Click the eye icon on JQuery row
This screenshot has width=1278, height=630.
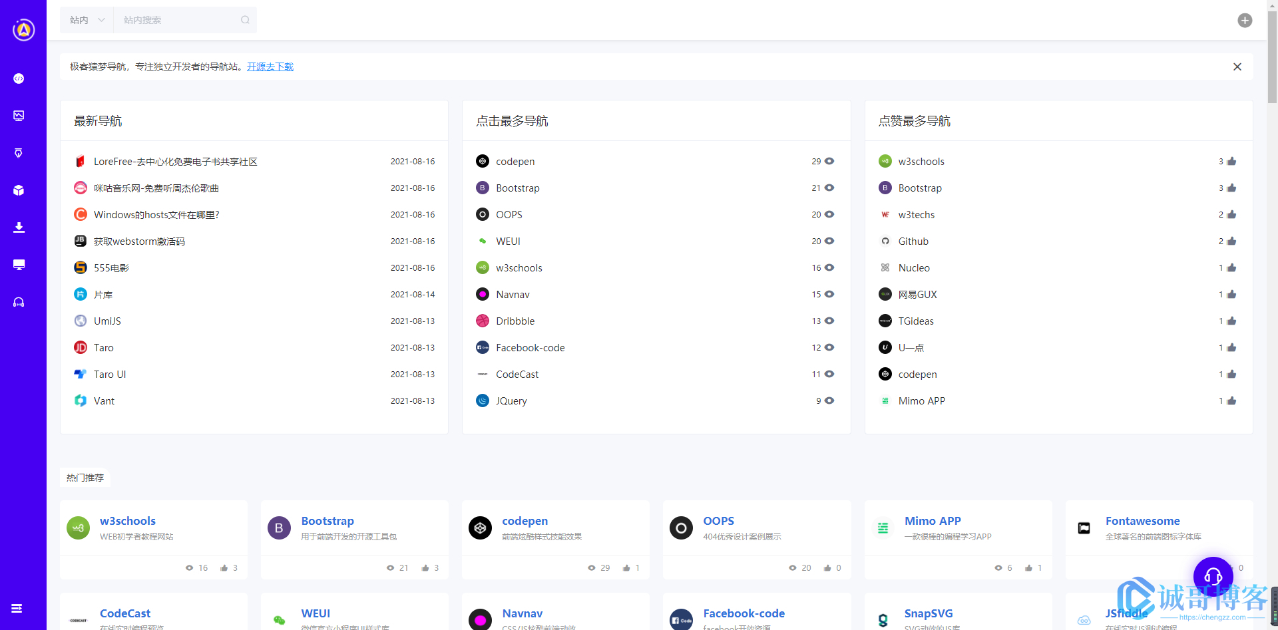[x=829, y=400]
